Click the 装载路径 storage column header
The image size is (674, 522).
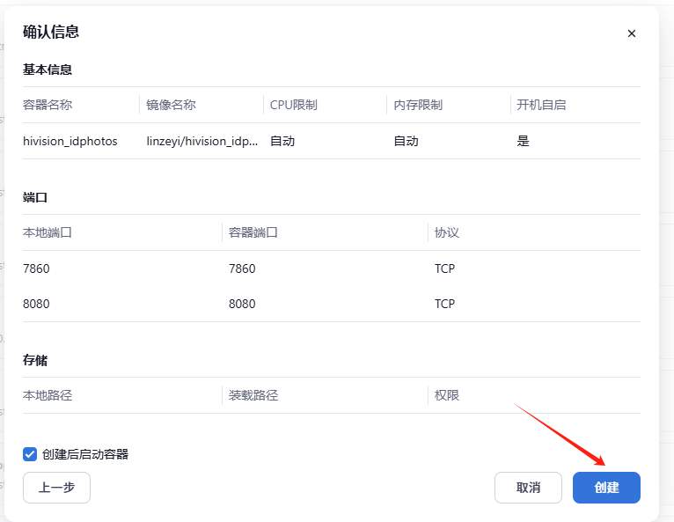point(253,395)
